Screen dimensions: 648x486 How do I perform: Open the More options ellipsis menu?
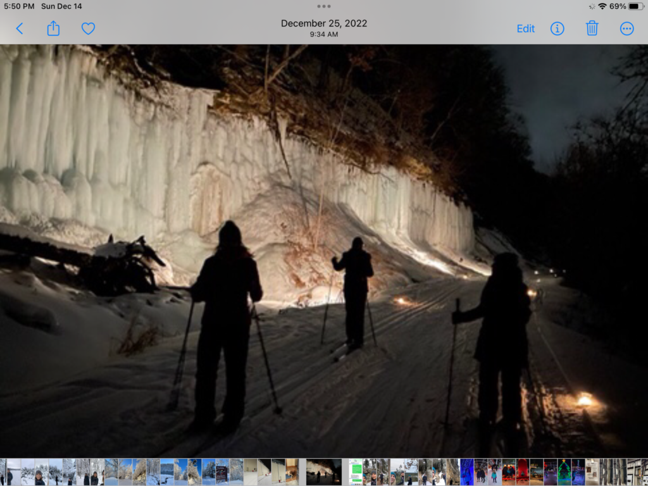point(626,28)
